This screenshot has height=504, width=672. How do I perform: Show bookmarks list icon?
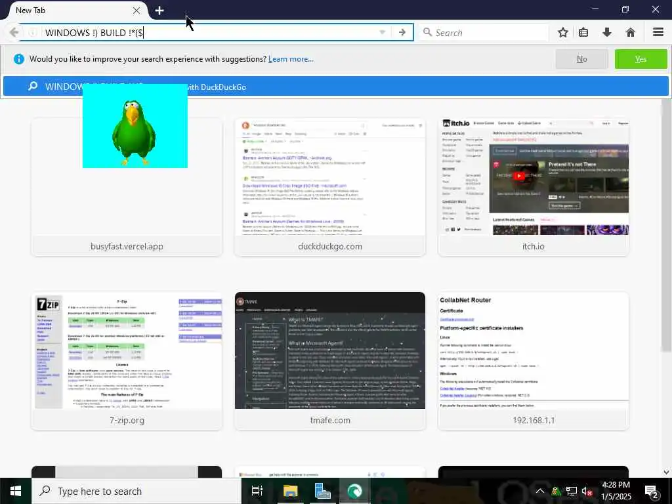(x=583, y=32)
